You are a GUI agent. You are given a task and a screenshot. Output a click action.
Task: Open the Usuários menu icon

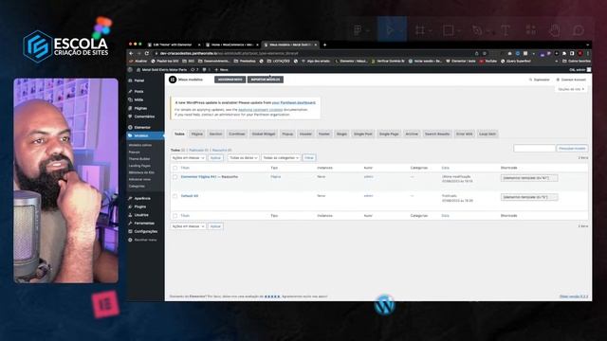tap(130, 215)
